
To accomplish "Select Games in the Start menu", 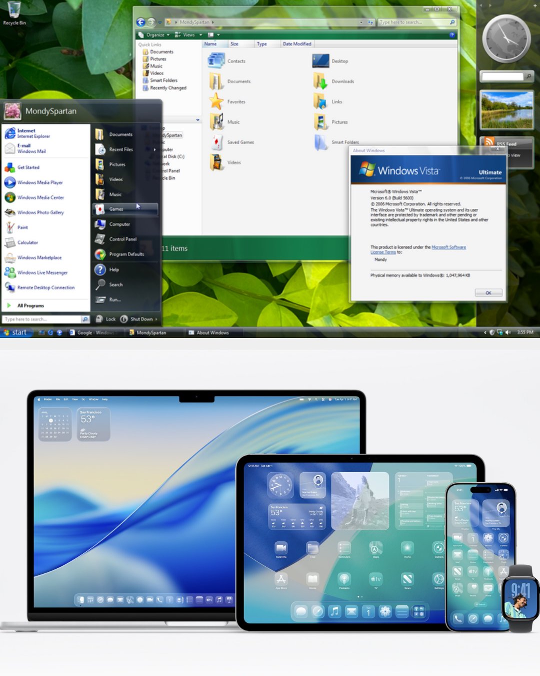I will click(x=125, y=209).
